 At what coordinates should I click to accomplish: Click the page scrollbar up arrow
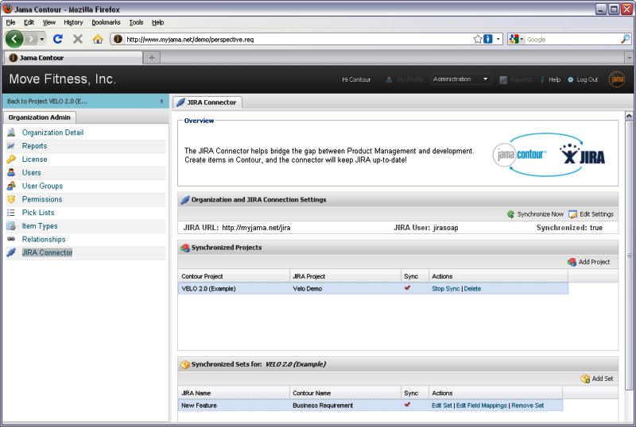(x=629, y=116)
